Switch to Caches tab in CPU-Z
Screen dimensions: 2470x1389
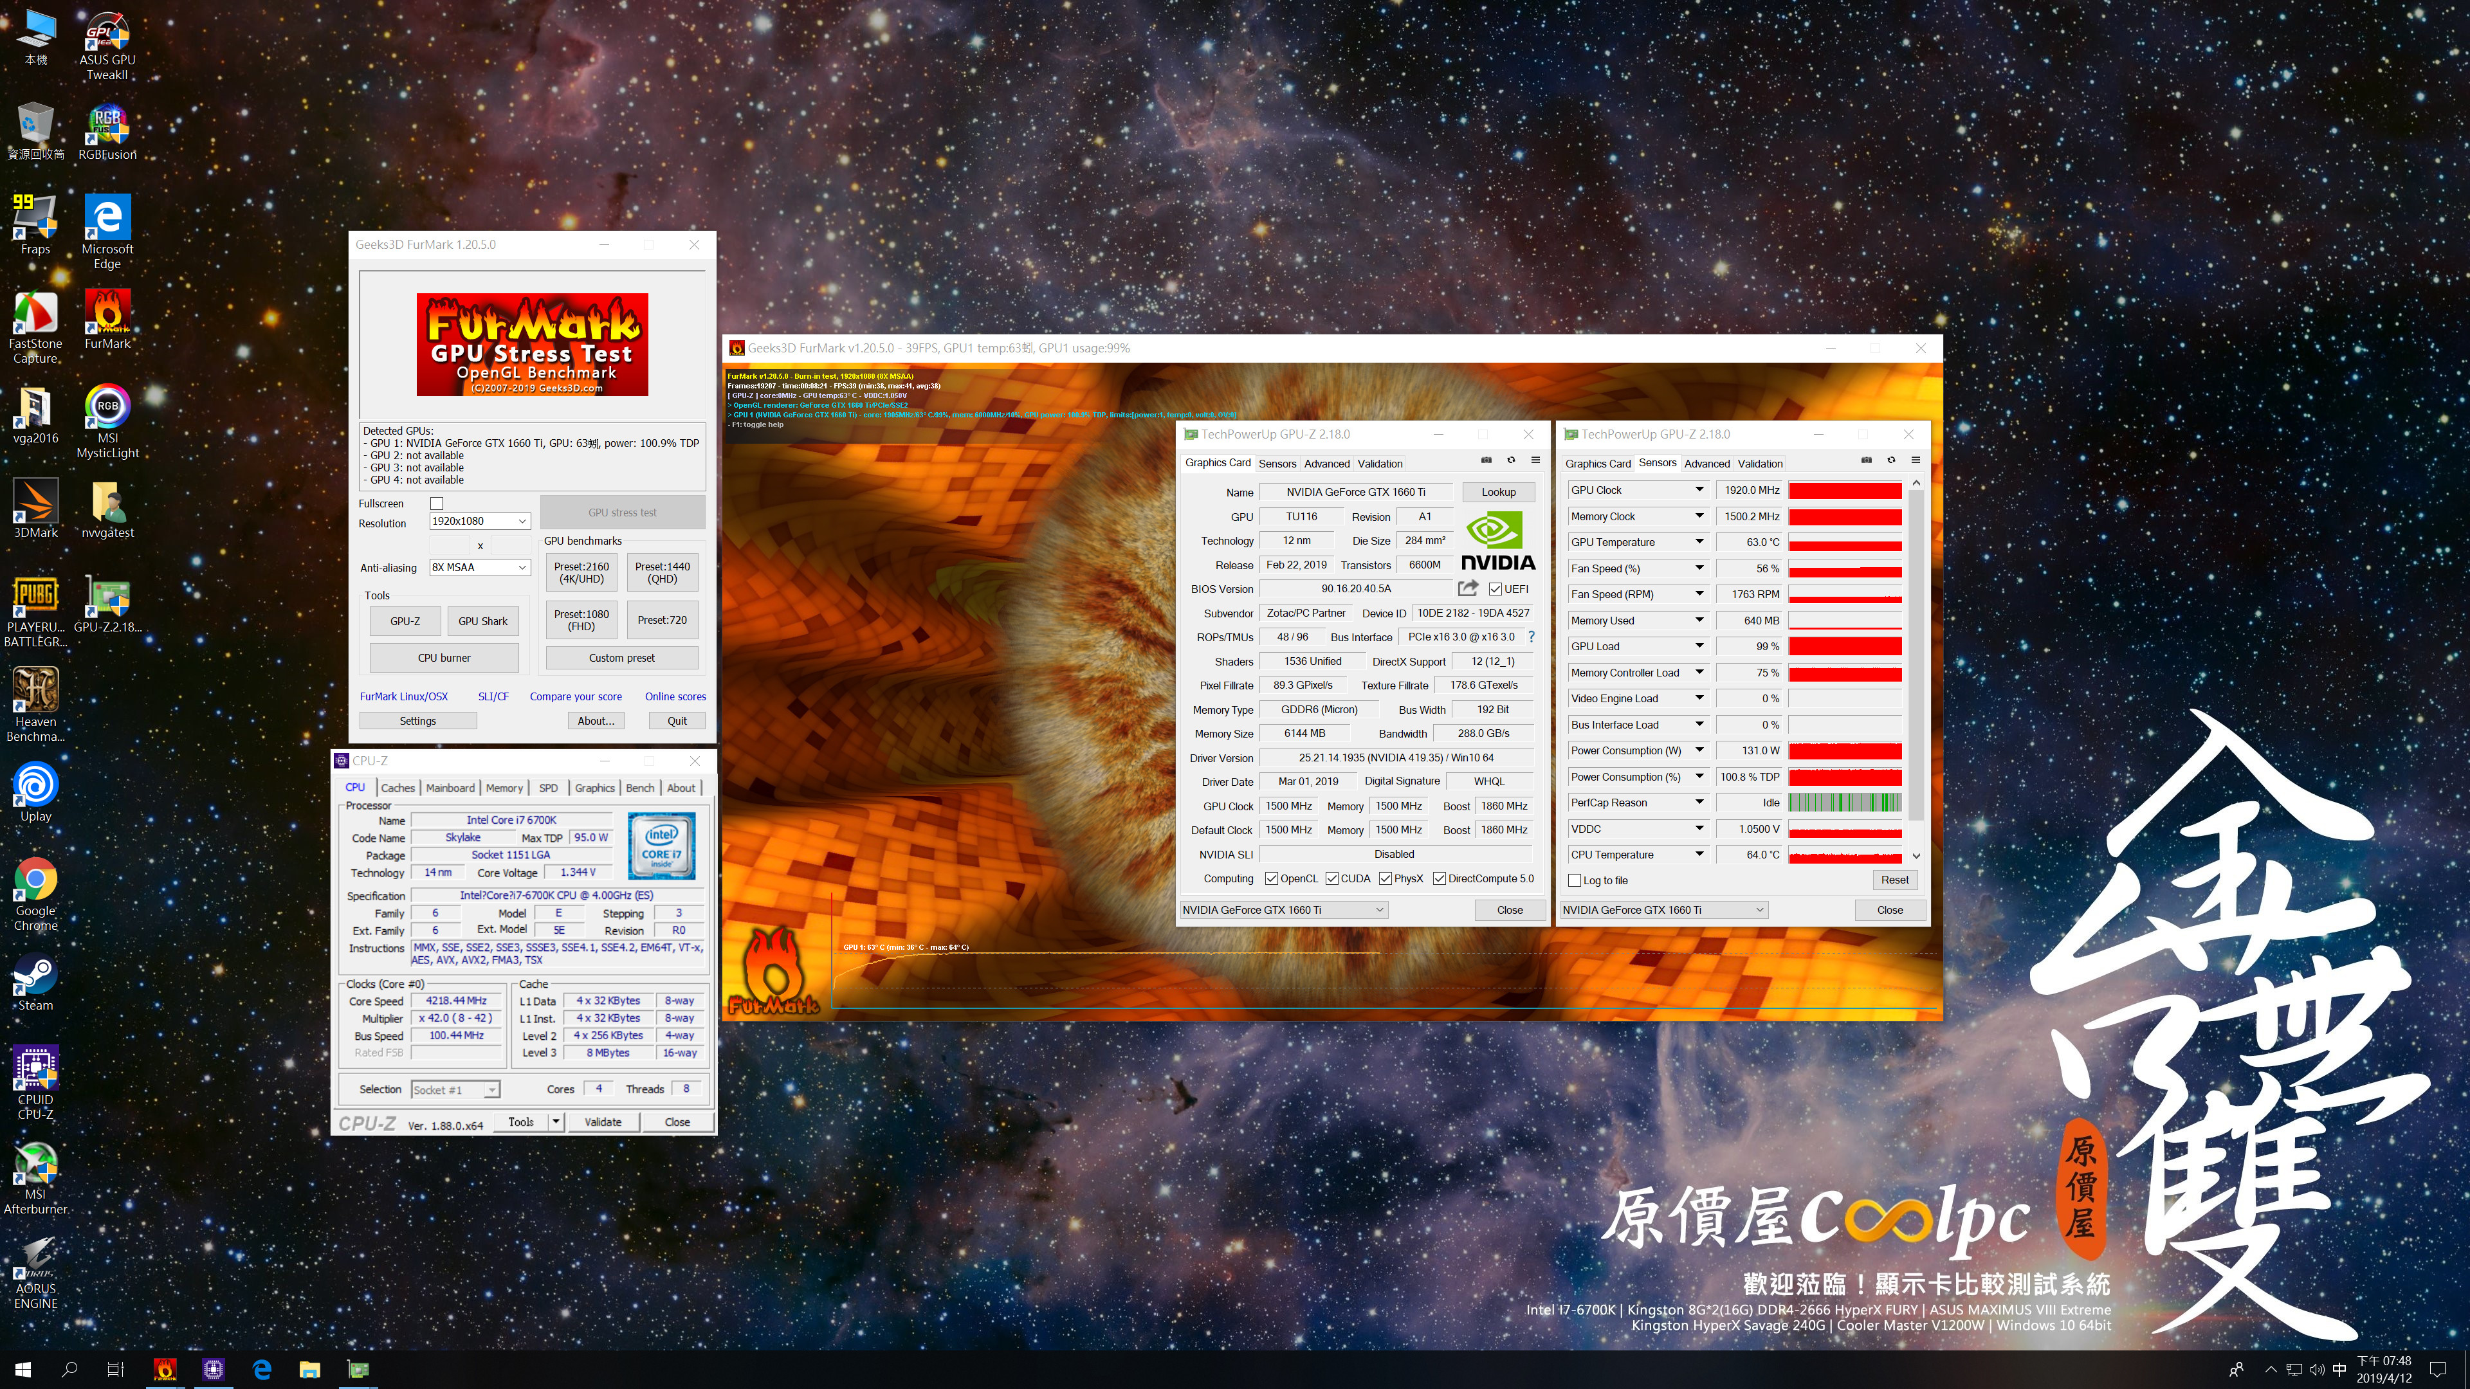(398, 788)
